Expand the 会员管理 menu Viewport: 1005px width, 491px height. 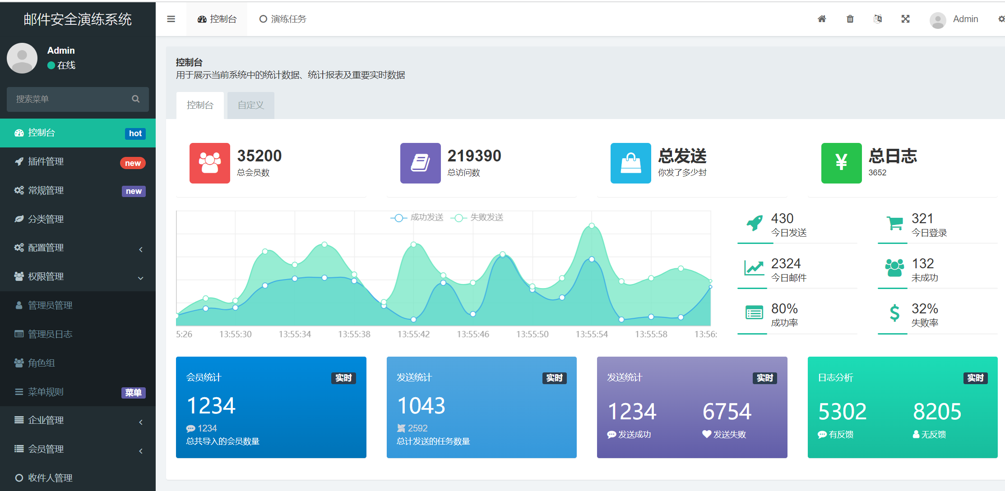[x=78, y=449]
